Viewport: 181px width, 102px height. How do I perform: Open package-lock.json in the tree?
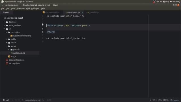(x=16, y=60)
